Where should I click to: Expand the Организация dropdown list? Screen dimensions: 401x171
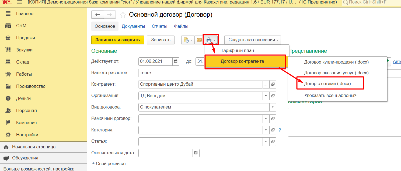(x=266, y=96)
